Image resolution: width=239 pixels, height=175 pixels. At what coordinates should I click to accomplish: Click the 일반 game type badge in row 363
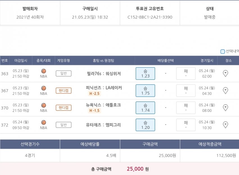click(x=64, y=73)
